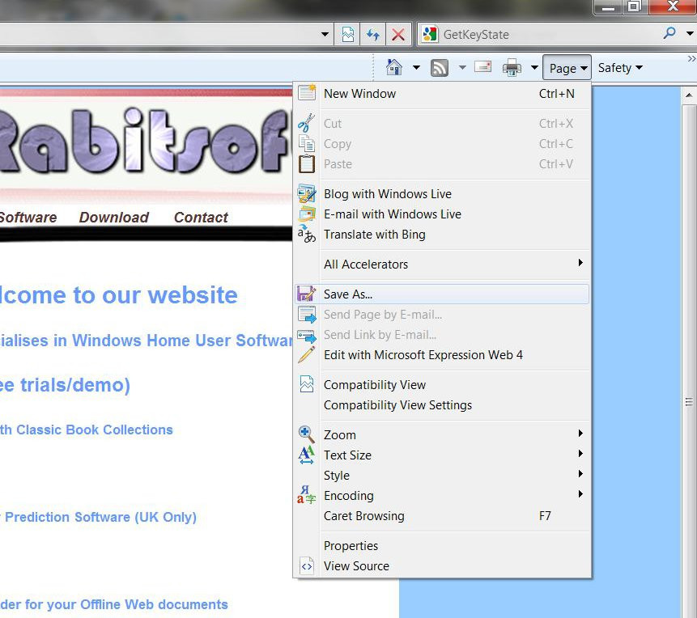The image size is (697, 618).
Task: Click the page scrollbar up arrow
Action: pyautogui.click(x=689, y=95)
